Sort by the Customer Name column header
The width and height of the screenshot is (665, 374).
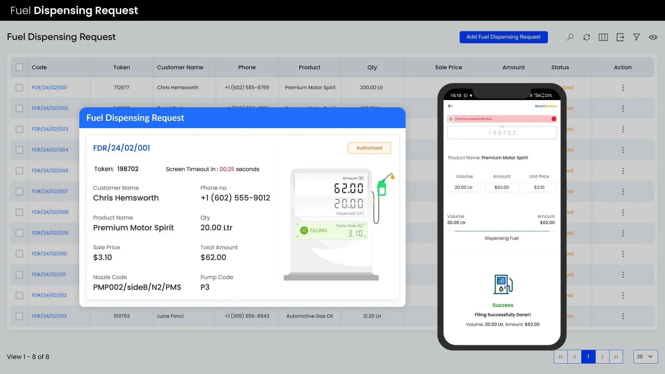click(x=180, y=67)
